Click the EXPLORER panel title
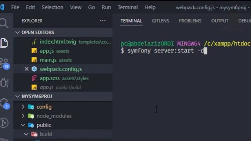Image resolution: width=251 pixels, height=141 pixels. (x=32, y=21)
